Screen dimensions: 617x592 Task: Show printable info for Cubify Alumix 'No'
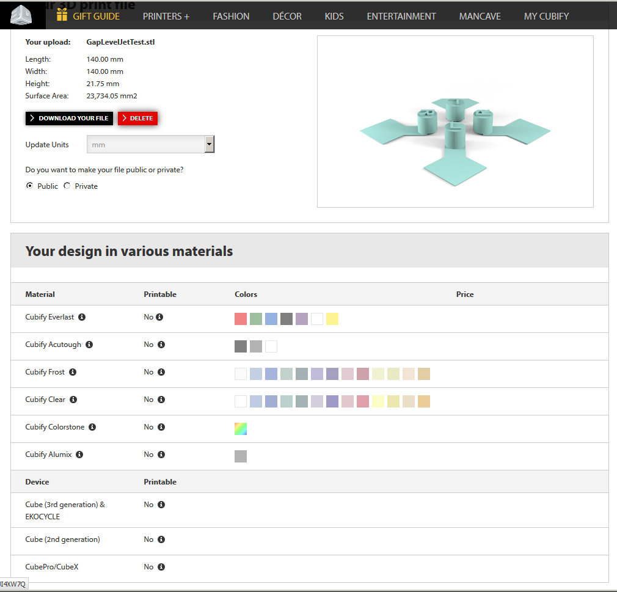[x=161, y=455]
